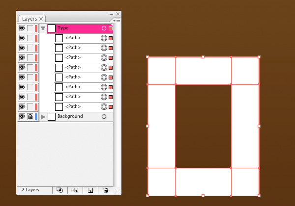Click Create New Layer icon

click(90, 190)
